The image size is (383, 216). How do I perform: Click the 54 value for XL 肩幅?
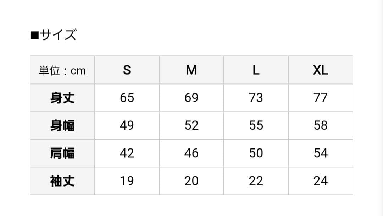click(x=321, y=153)
